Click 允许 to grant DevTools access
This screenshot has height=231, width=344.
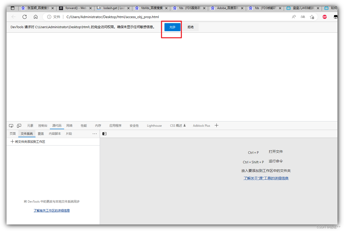173,27
